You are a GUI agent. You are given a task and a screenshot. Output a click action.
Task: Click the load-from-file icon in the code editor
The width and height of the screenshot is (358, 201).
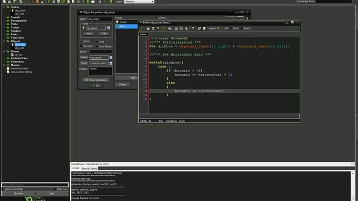[x=148, y=28]
